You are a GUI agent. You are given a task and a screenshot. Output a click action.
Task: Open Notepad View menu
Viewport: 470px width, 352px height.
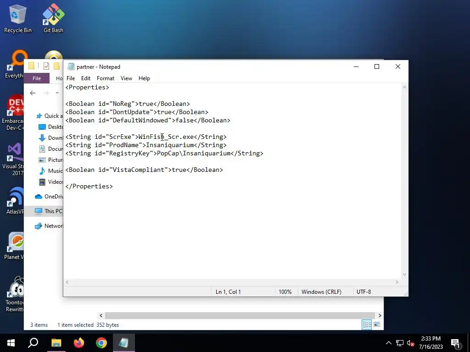coord(126,78)
